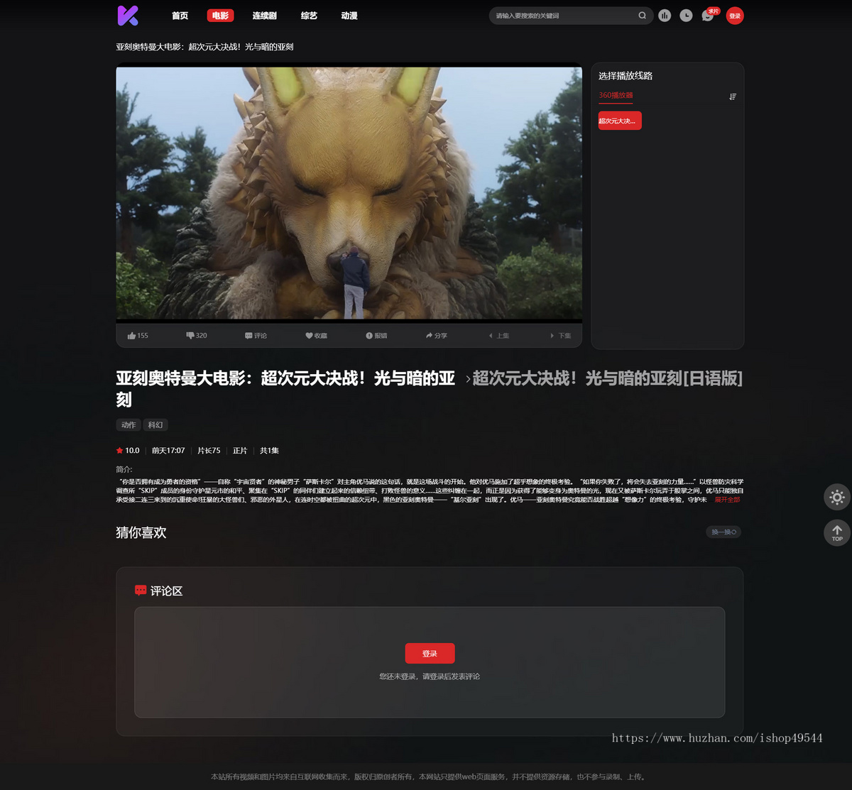Open the 动作 genre tag
Image resolution: width=852 pixels, height=790 pixels.
click(129, 425)
